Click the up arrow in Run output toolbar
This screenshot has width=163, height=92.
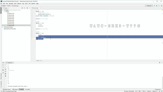pyautogui.click(x=6, y=65)
